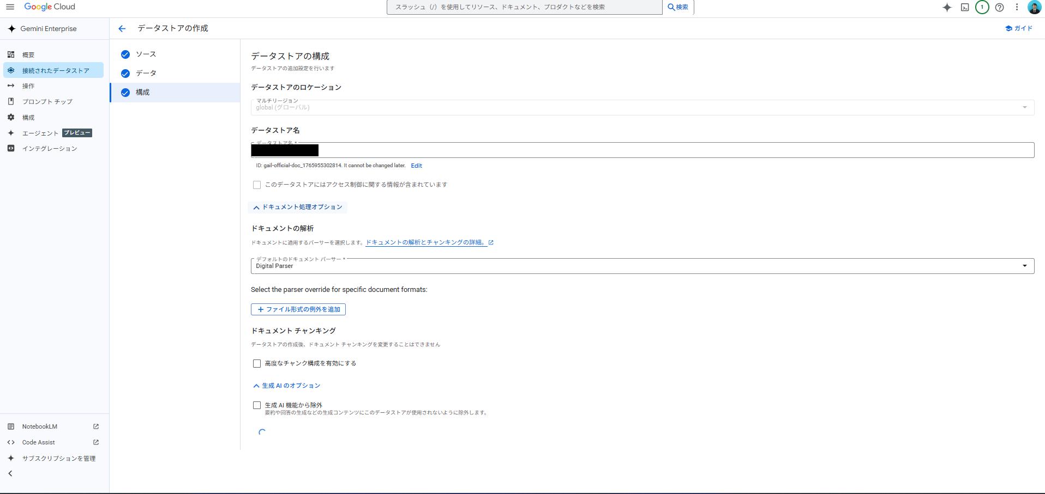Screen dimensions: 1045x494
Task: Collapse the 生成 AI のオプション section
Action: pos(287,386)
